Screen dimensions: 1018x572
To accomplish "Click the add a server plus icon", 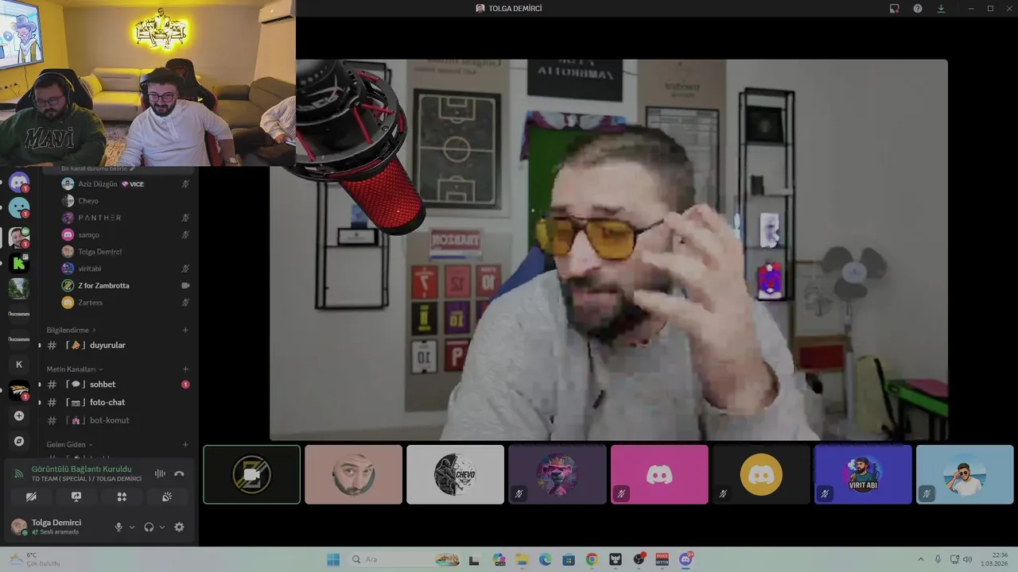I will coord(19,415).
